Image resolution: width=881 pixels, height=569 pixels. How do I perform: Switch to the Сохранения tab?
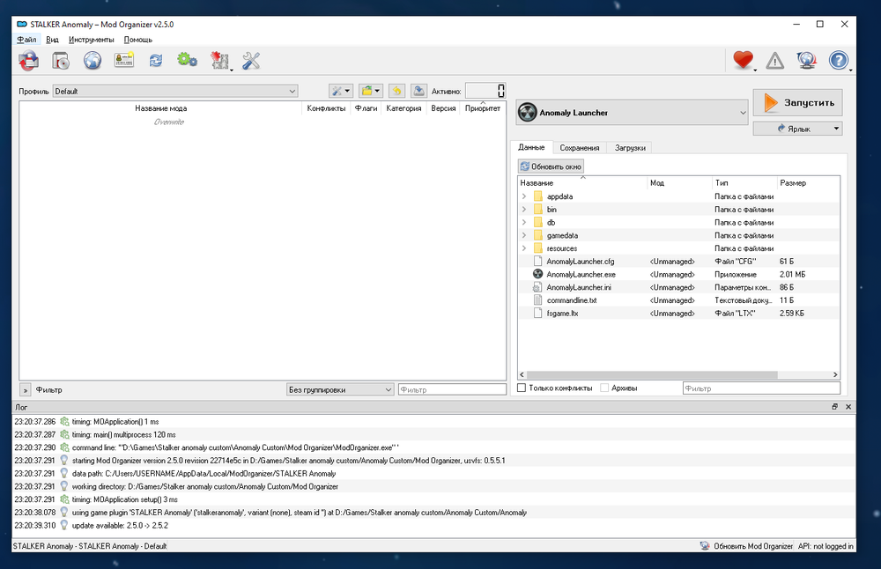coord(580,148)
